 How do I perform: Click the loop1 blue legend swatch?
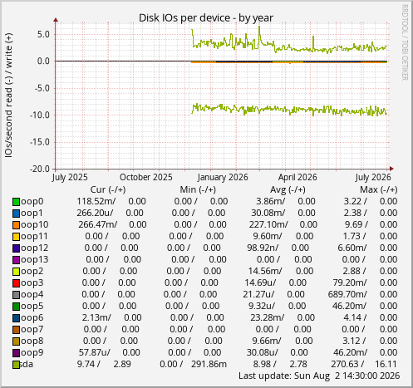click(16, 214)
